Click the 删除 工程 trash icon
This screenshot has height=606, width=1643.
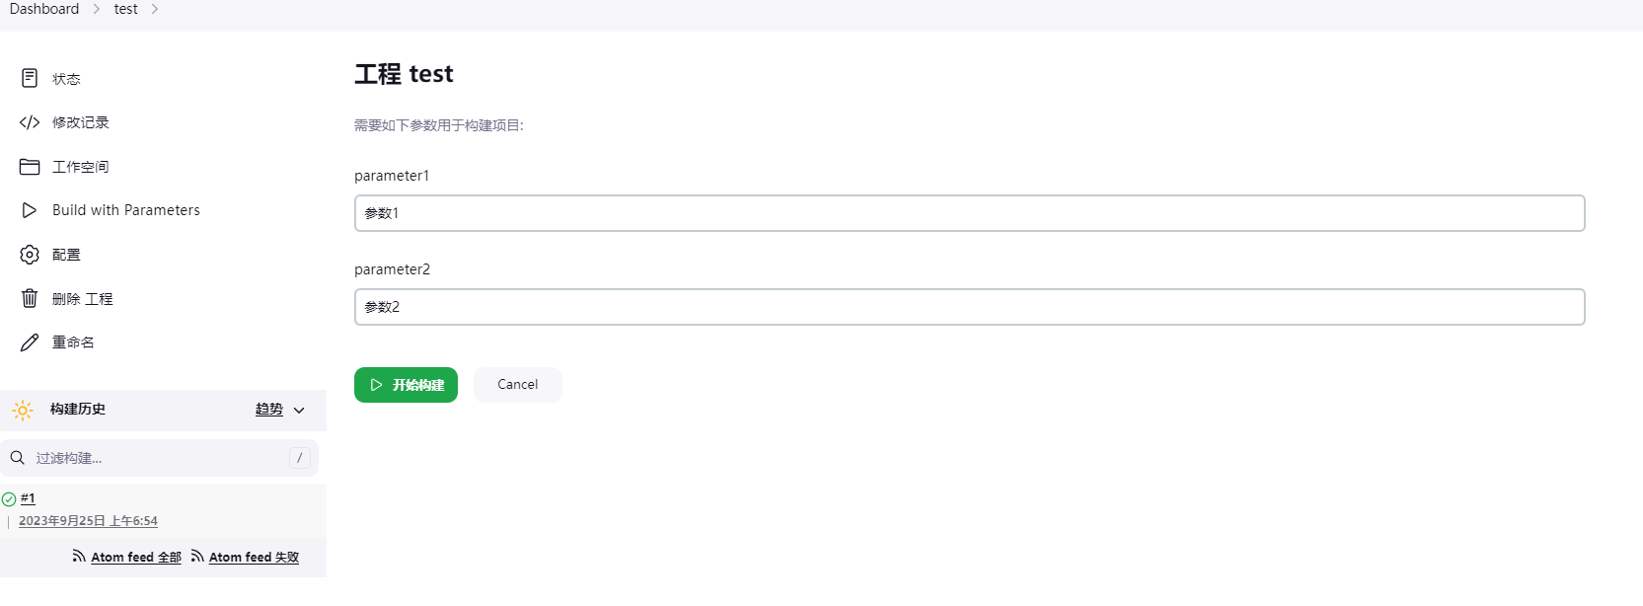tap(30, 298)
